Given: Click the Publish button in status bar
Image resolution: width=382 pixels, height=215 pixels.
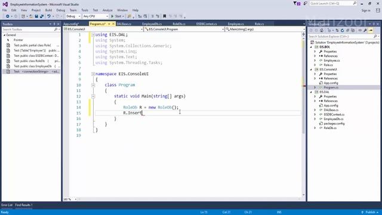Looking at the screenshot, I should click(x=370, y=213).
